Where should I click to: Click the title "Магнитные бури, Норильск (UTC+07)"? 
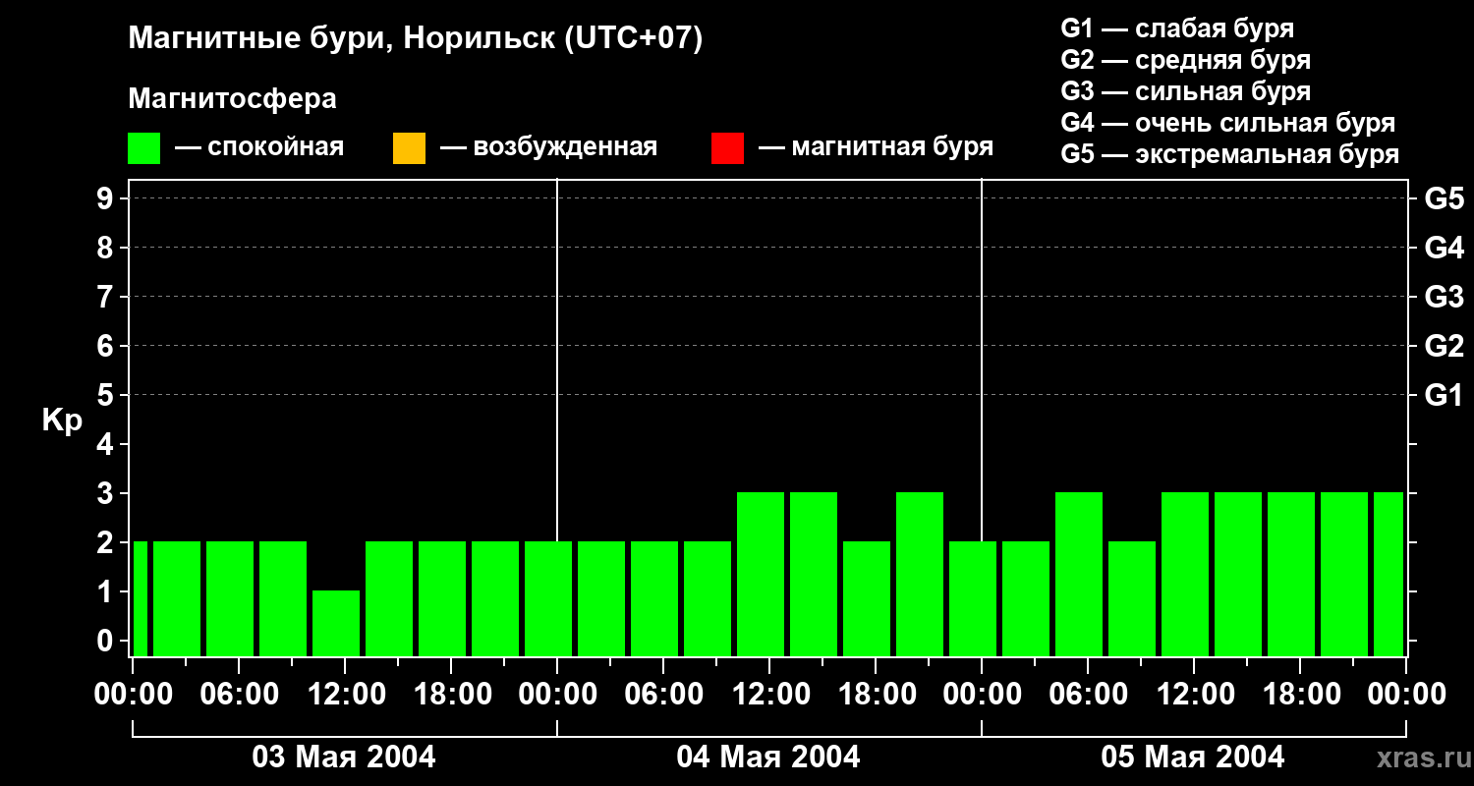click(416, 39)
